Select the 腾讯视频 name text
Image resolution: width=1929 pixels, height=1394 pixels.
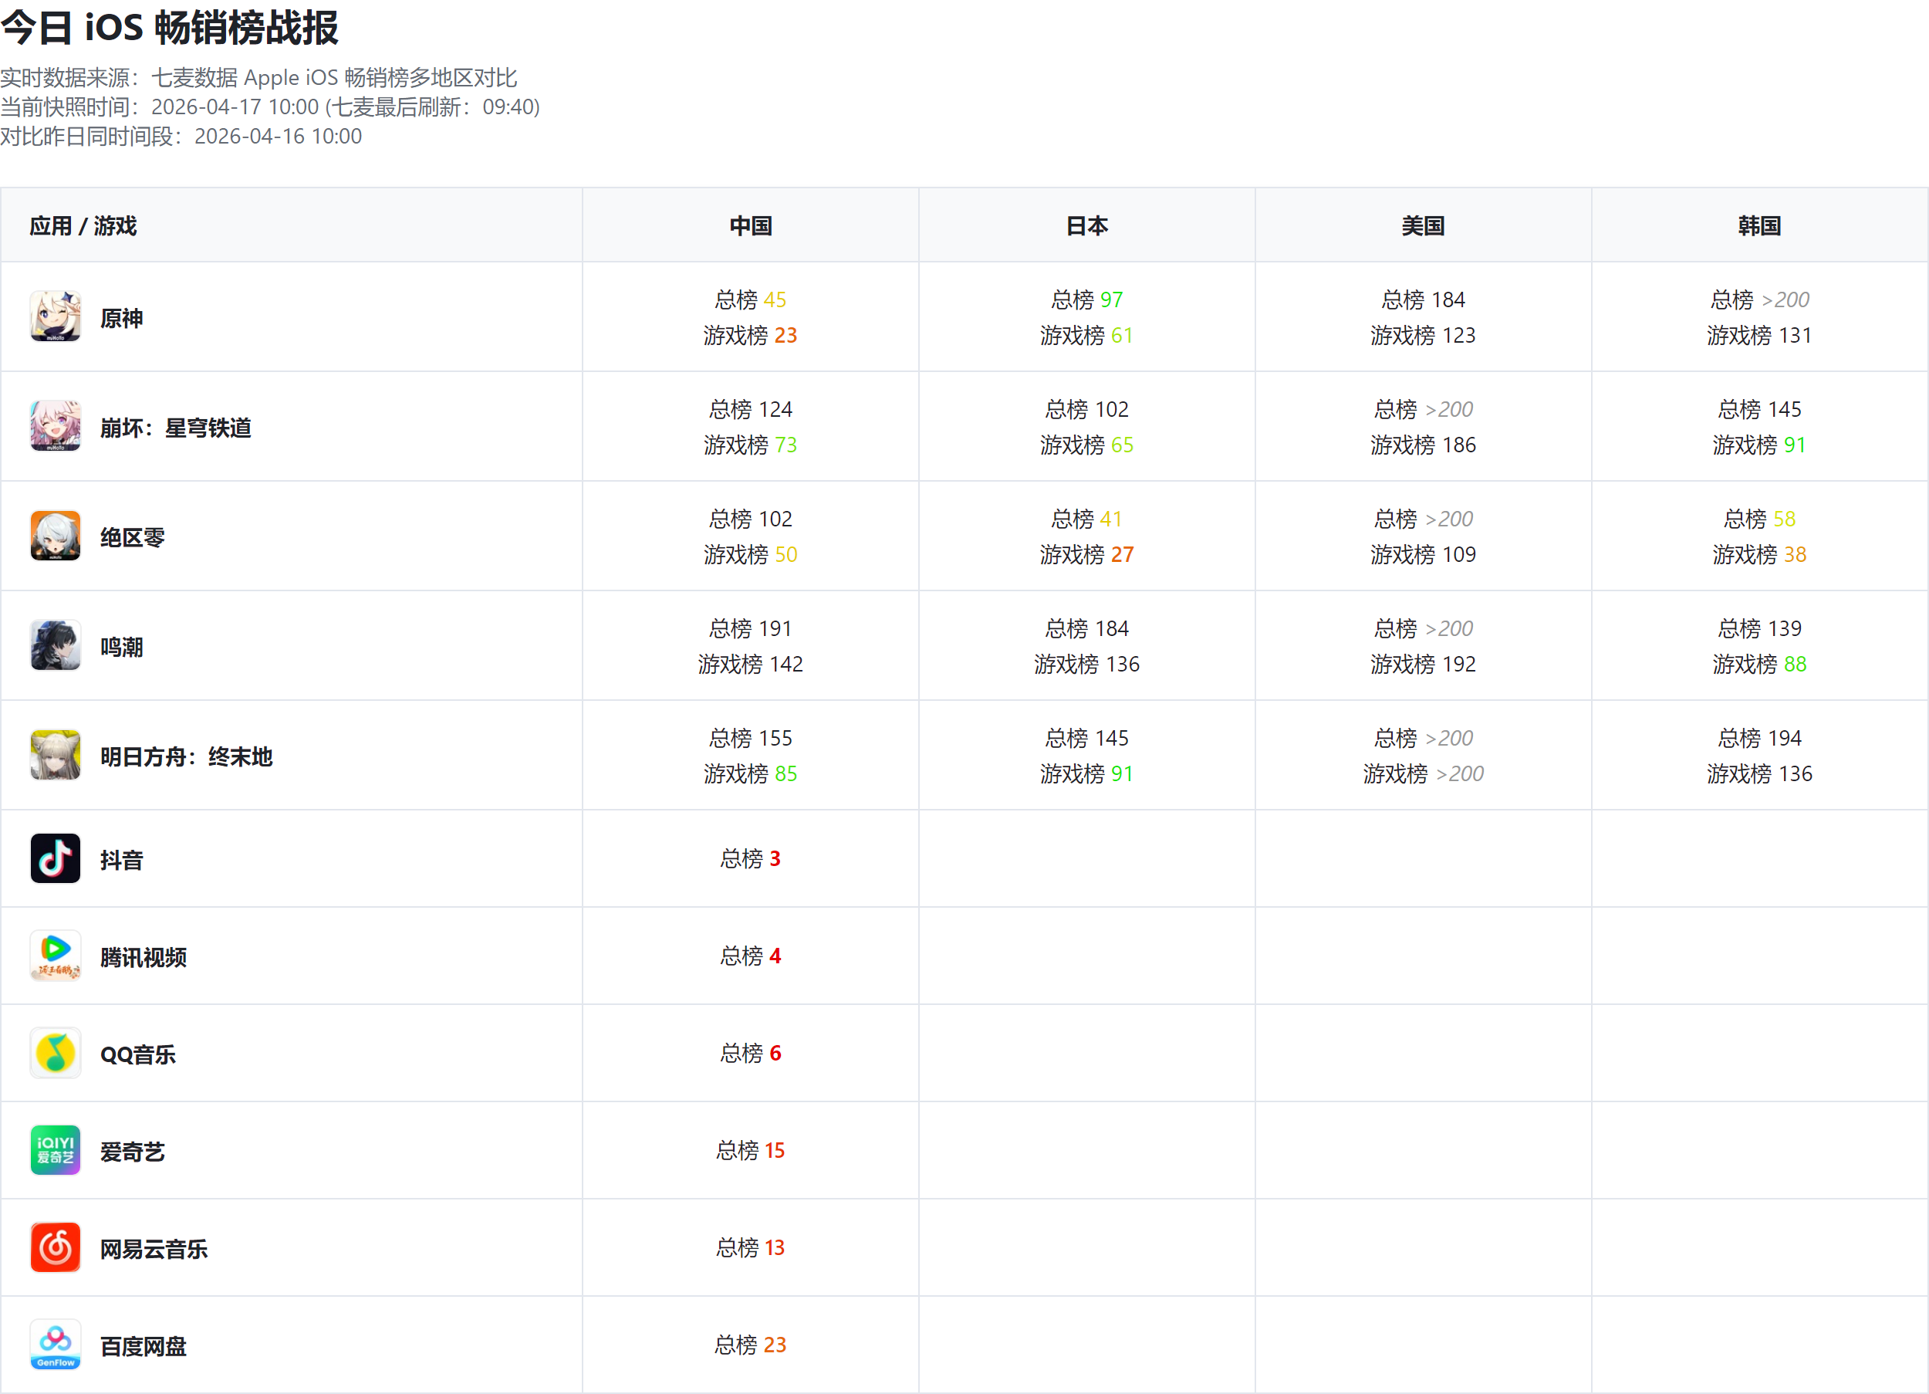coord(144,957)
